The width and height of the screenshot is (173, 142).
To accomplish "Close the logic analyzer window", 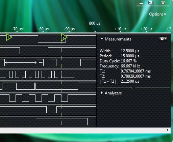I will [x=163, y=3].
